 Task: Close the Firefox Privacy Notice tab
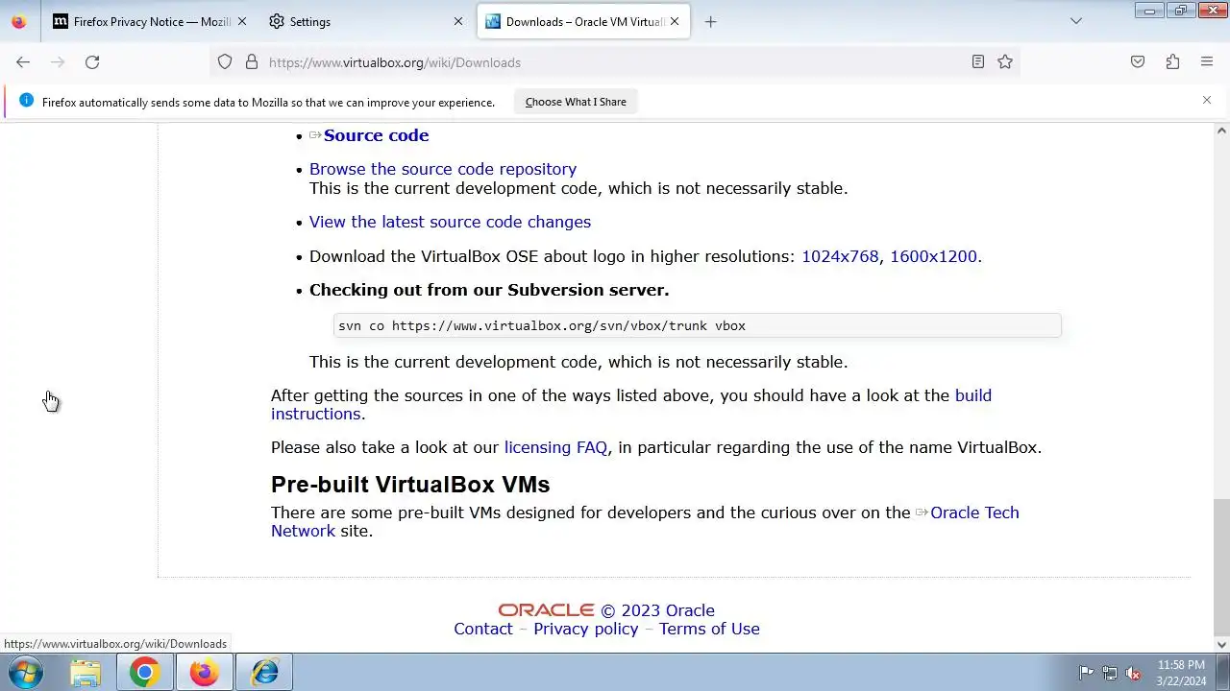(241, 21)
